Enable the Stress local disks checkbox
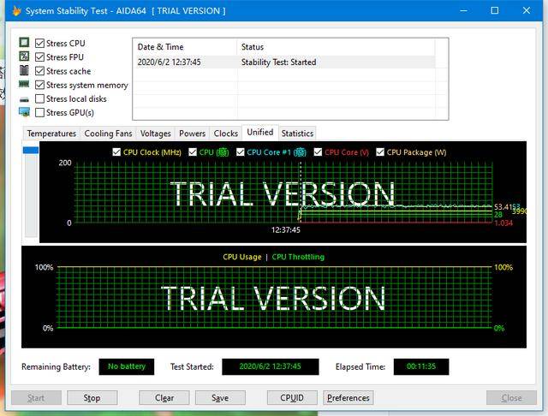The height and width of the screenshot is (416, 548). pyautogui.click(x=40, y=98)
